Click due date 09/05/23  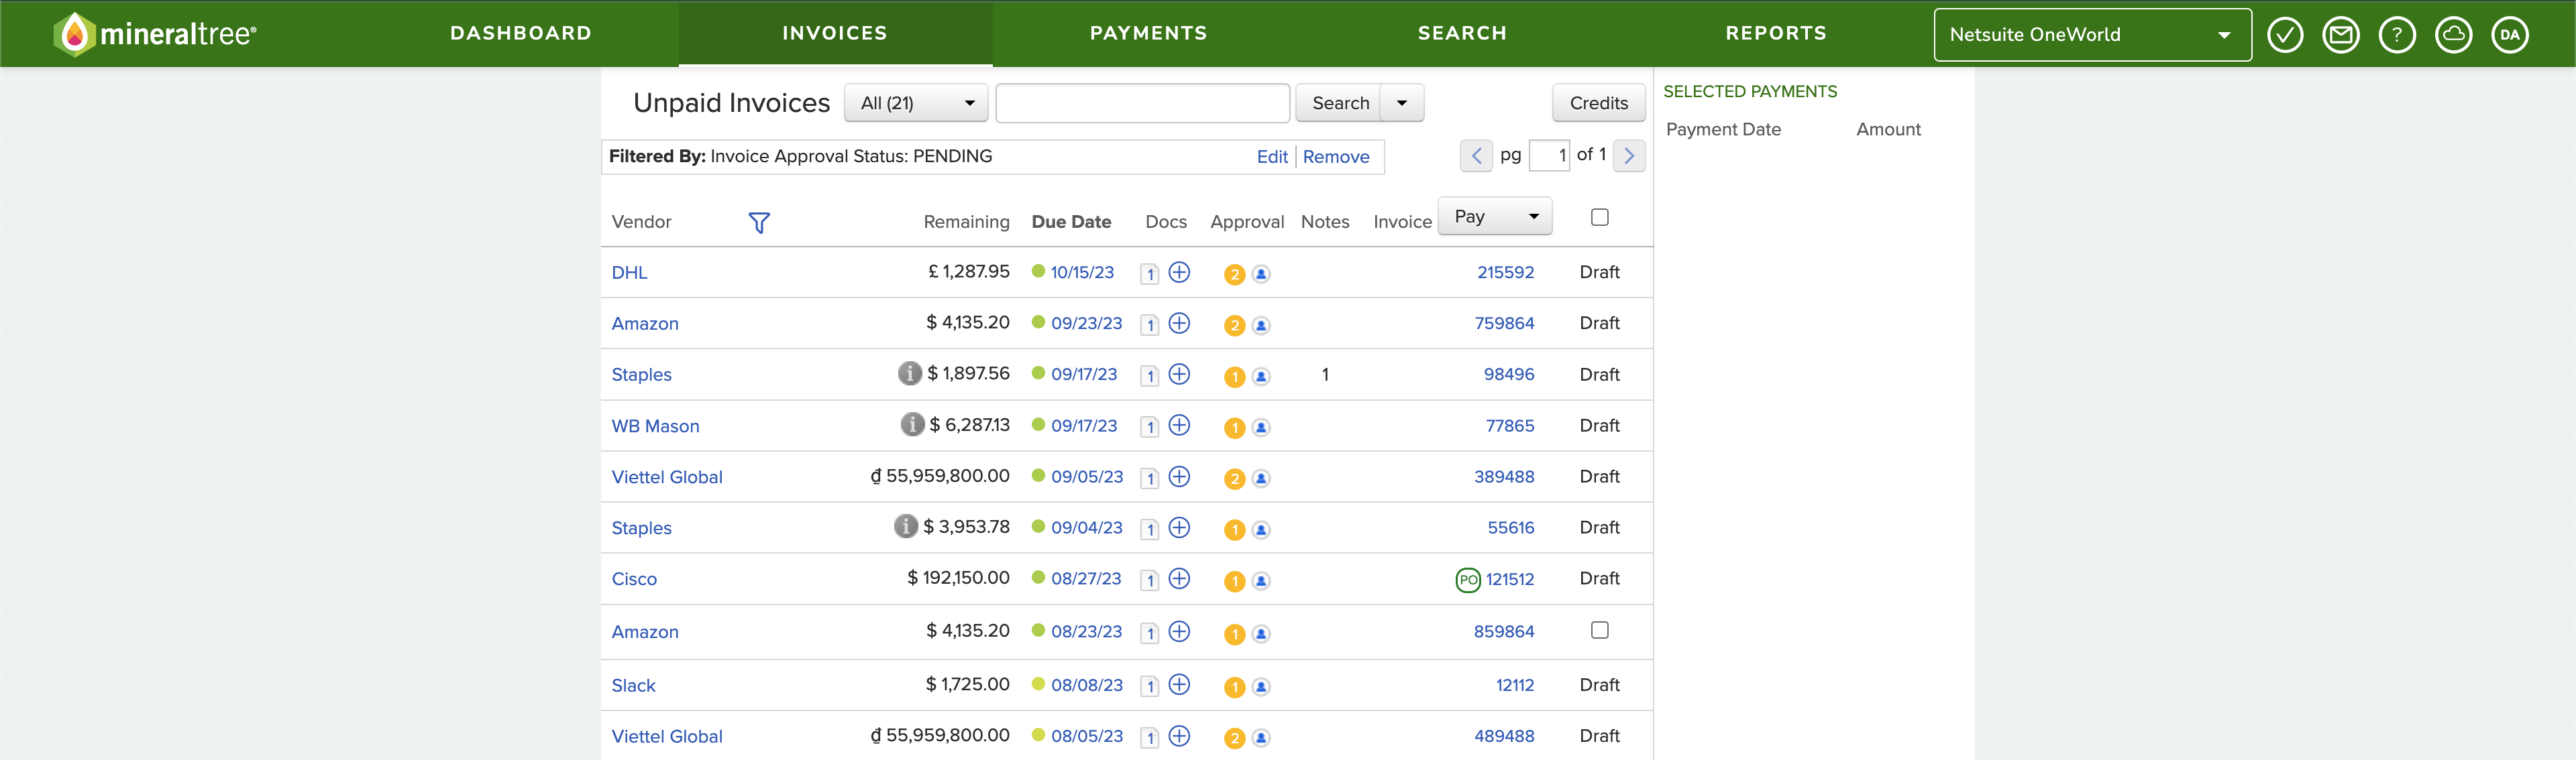pyautogui.click(x=1086, y=477)
